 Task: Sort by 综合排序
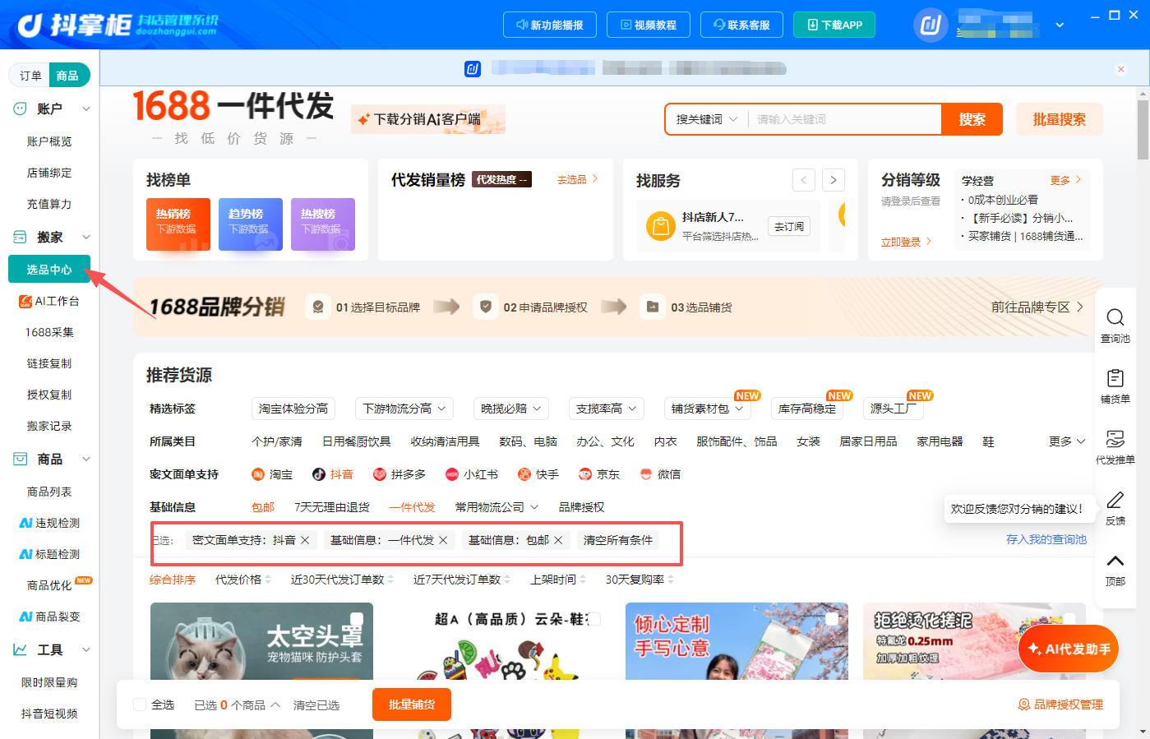click(173, 580)
